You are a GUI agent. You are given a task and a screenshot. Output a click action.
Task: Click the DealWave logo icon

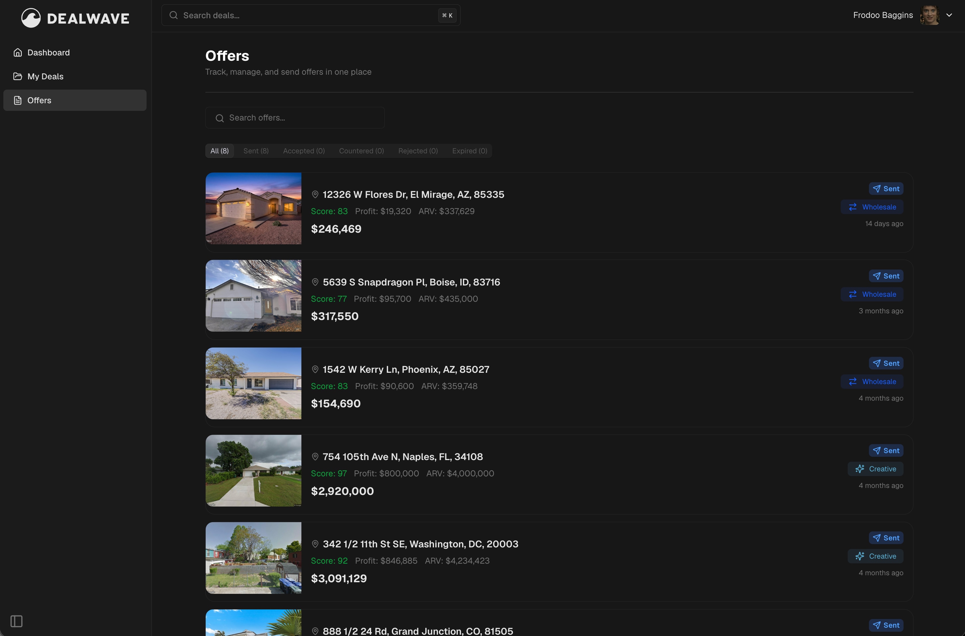tap(31, 18)
